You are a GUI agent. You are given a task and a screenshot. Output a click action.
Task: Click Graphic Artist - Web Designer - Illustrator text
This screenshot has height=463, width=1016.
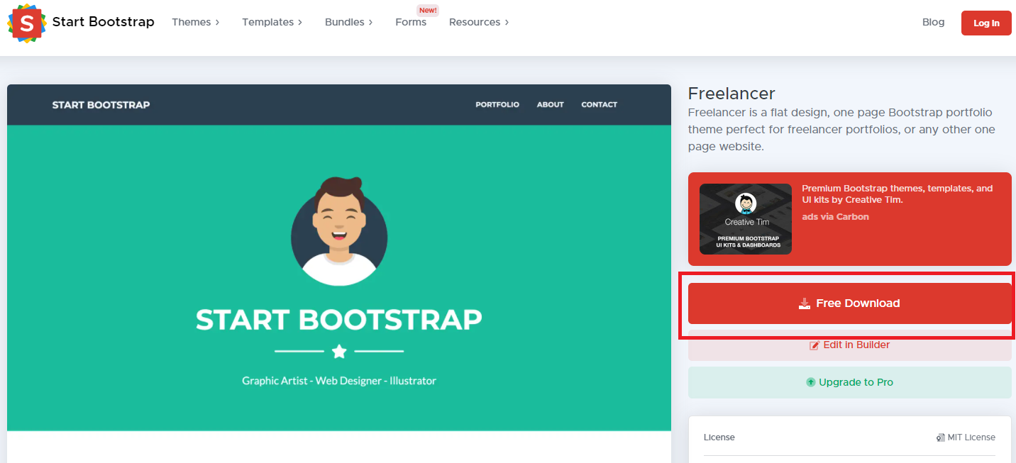coord(339,381)
